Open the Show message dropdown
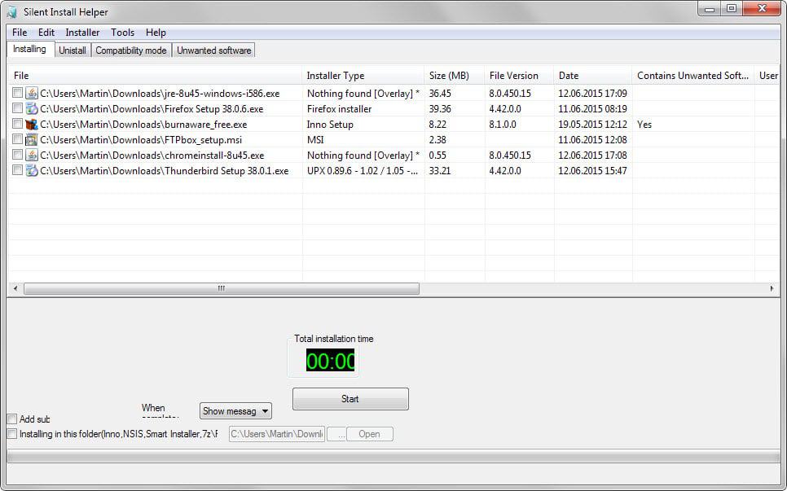The width and height of the screenshot is (787, 491). (x=235, y=410)
